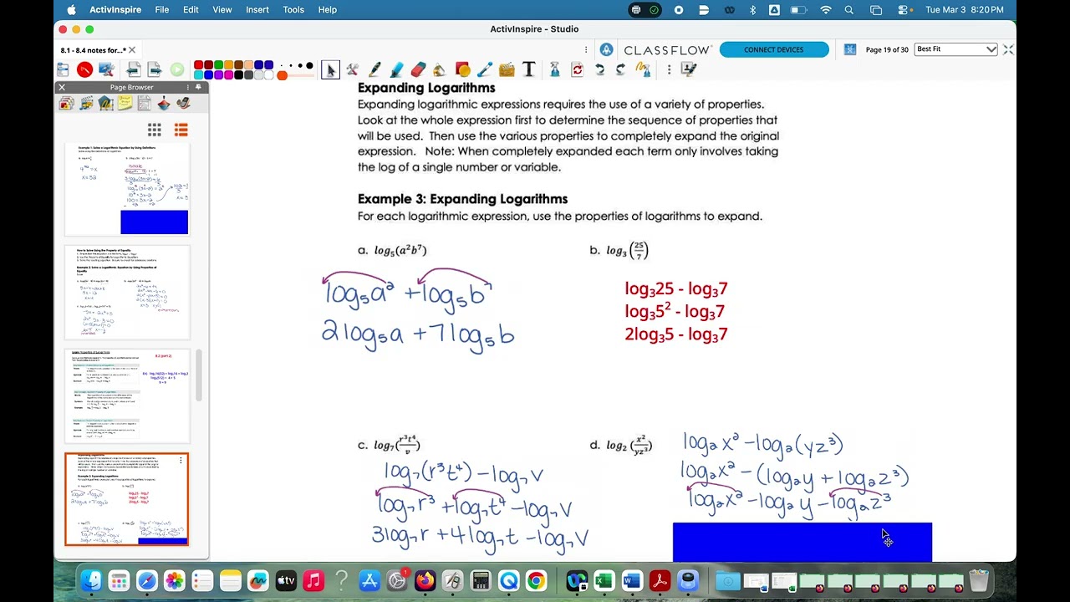
Task: Pin the Page Browser panel
Action: coord(198,87)
